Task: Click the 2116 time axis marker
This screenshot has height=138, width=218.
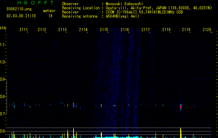Action: pos(125,30)
